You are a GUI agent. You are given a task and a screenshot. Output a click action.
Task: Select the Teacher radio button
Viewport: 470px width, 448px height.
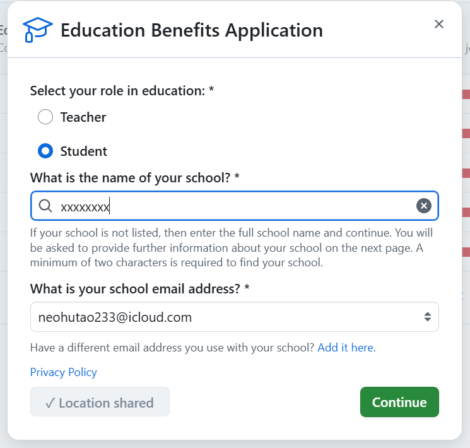click(45, 117)
